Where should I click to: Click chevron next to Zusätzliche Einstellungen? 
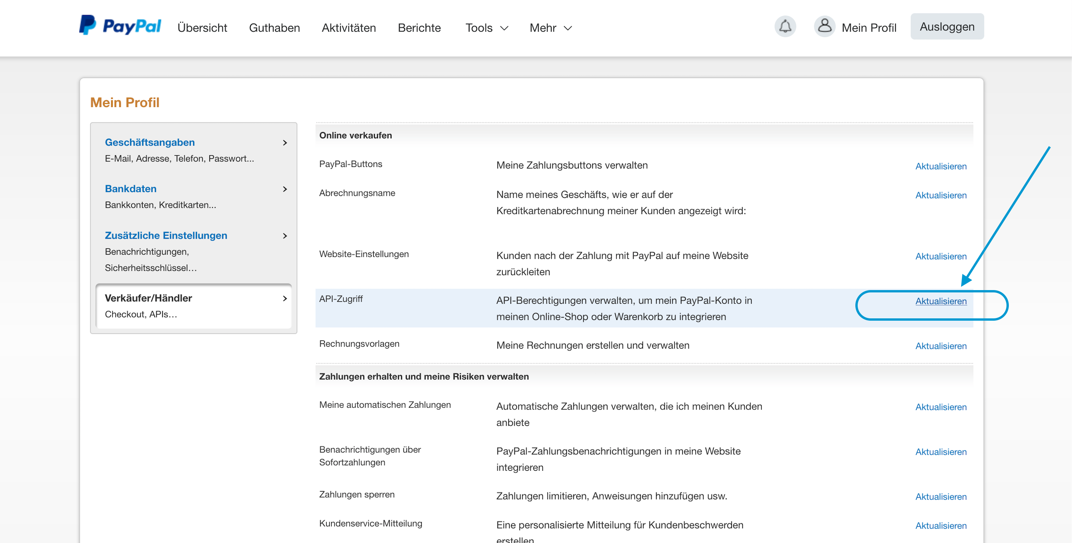(x=285, y=236)
